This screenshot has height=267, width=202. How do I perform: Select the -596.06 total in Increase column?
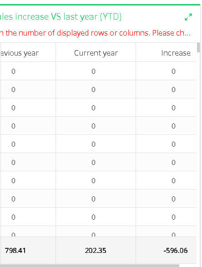click(x=176, y=251)
